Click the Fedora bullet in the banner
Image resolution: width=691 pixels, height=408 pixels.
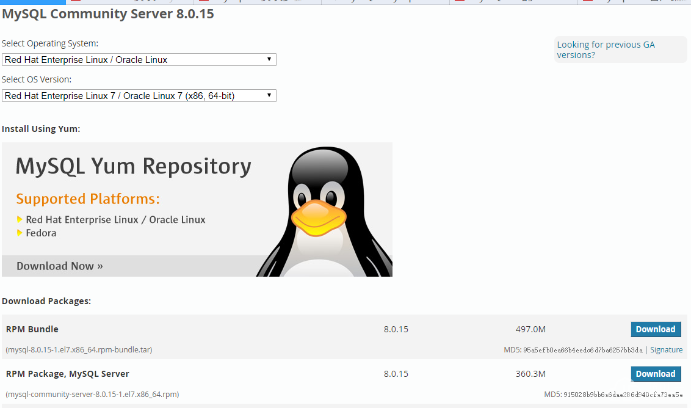pyautogui.click(x=41, y=233)
